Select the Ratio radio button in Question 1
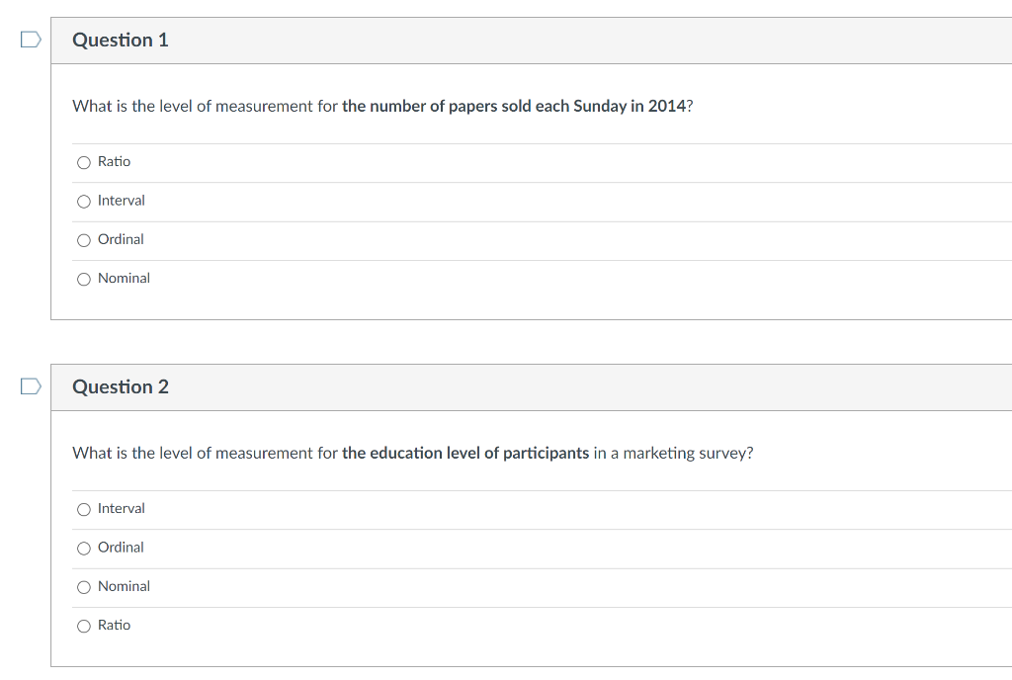This screenshot has height=680, width=1012. click(x=84, y=162)
